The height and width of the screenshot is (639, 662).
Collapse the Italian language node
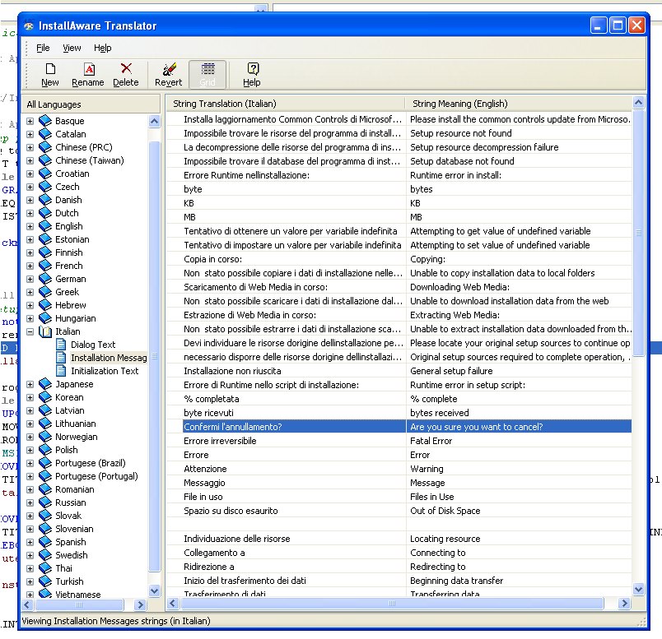coord(30,331)
